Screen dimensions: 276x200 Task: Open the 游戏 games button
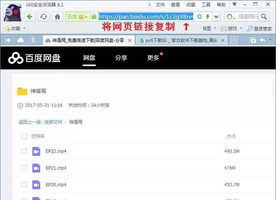click(x=229, y=29)
